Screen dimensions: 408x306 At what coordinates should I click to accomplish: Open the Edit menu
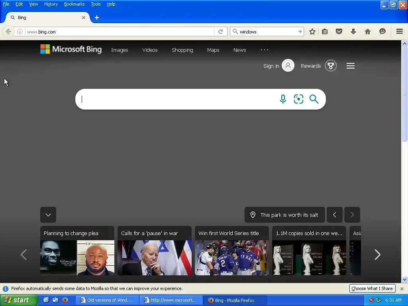pos(19,4)
